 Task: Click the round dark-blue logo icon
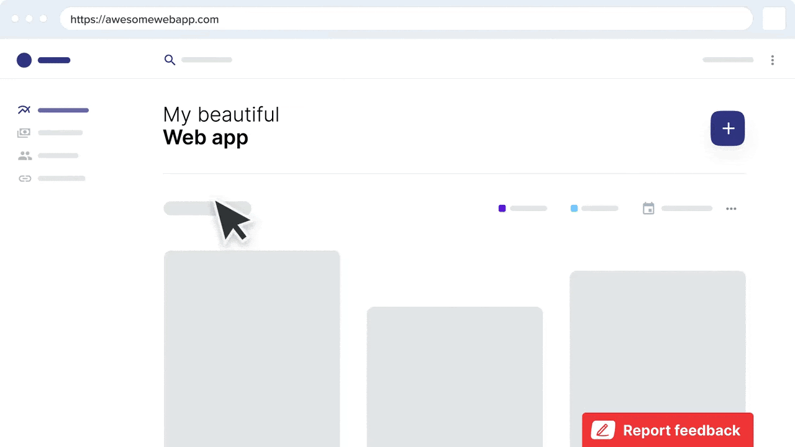pos(24,60)
